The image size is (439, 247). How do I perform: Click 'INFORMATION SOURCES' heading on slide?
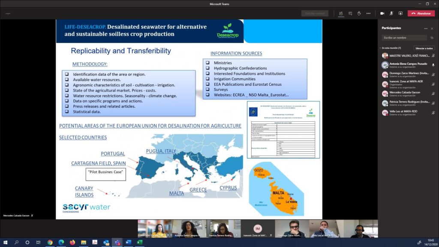pos(236,54)
